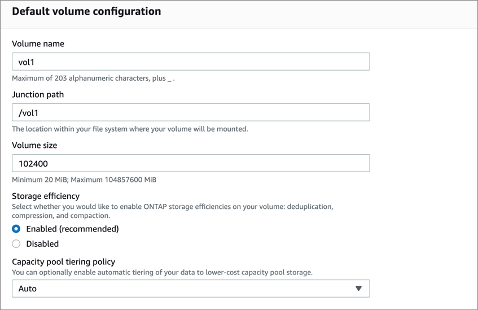
Task: Select the Enabled (recommended) radio button
Action: (x=16, y=229)
